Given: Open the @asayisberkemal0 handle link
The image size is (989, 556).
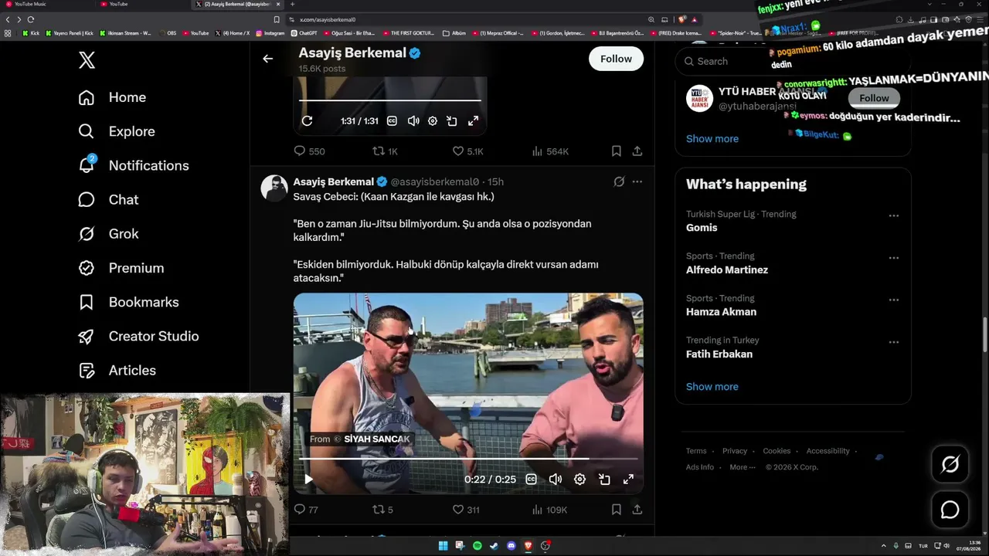Looking at the screenshot, I should [x=435, y=181].
